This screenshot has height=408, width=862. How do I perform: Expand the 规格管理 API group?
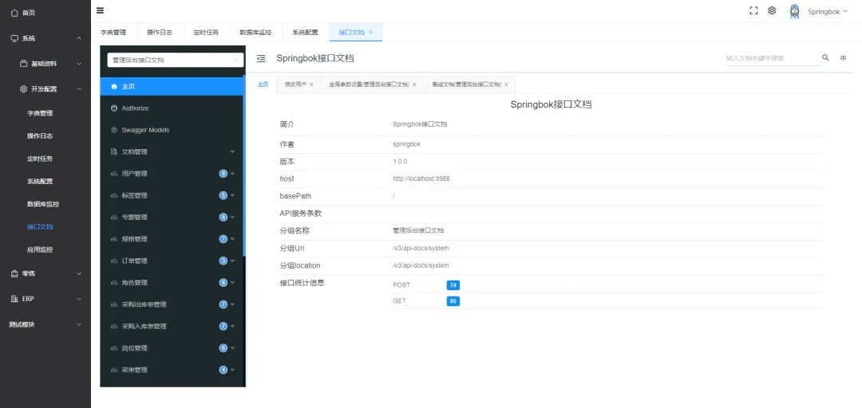pos(172,239)
